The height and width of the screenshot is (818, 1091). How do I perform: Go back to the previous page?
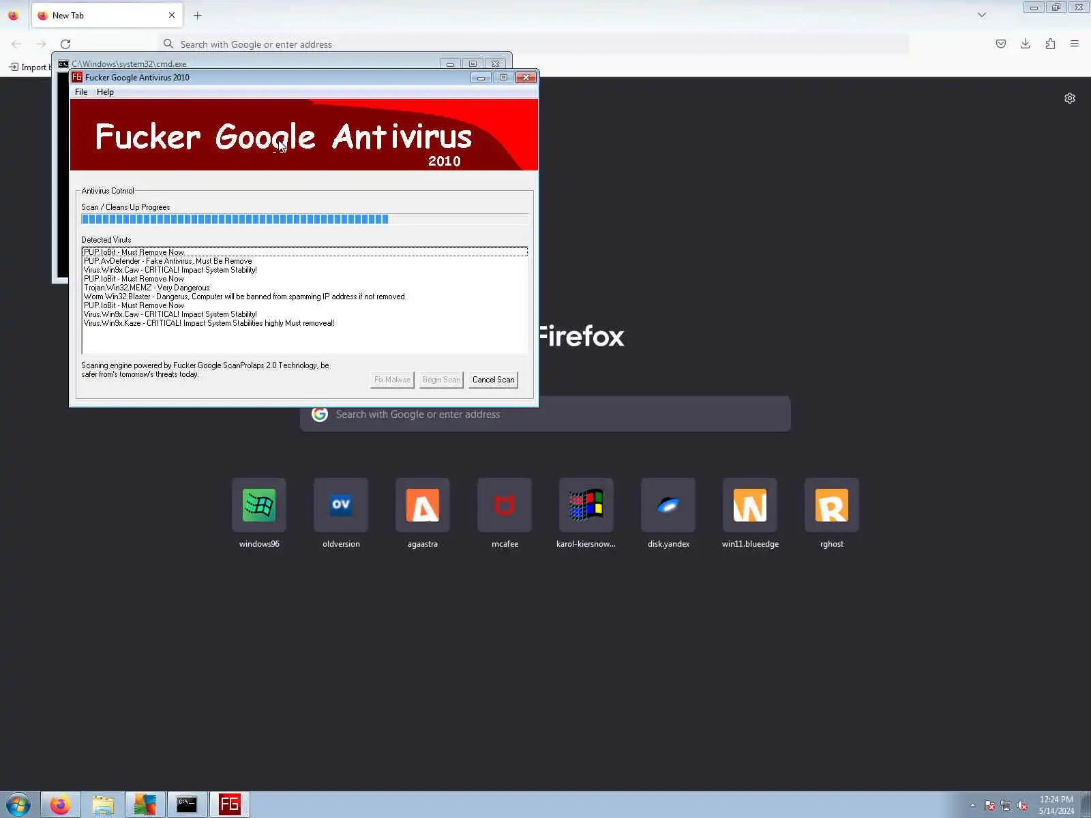[16, 44]
